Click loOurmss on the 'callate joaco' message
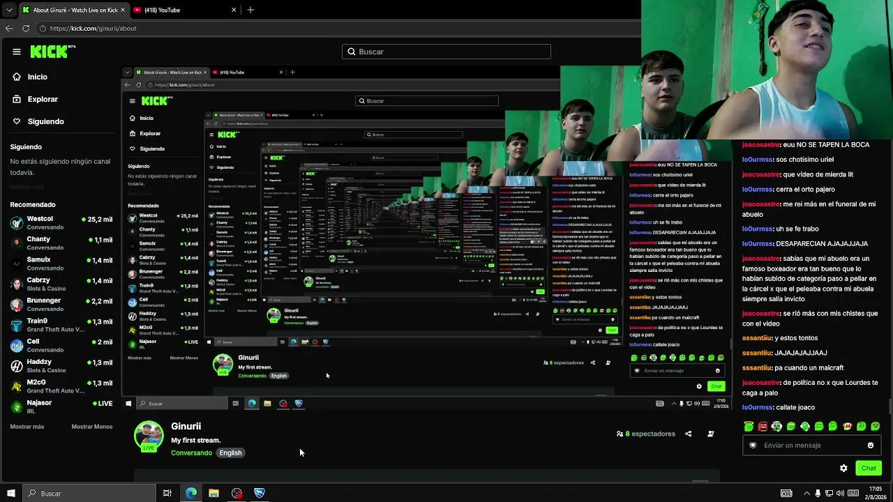 [758, 407]
